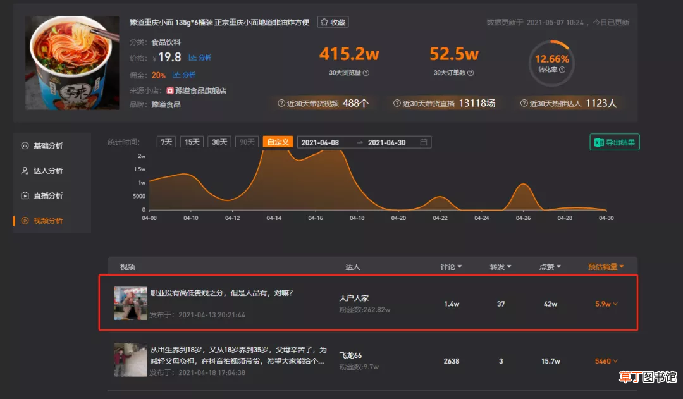Select the 自定义 custom range option
Image resolution: width=683 pixels, height=399 pixels.
278,142
